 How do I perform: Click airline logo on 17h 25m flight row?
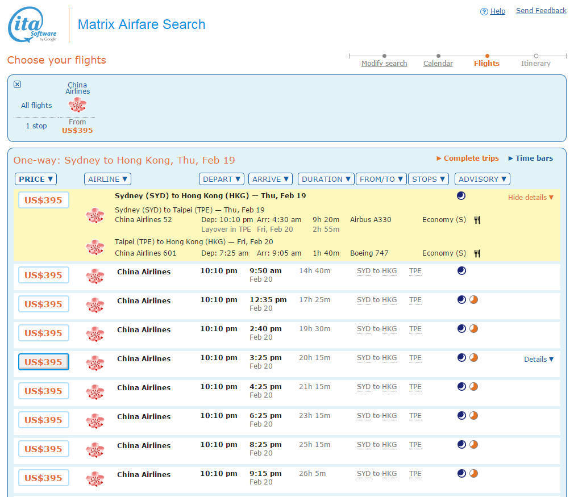pos(95,305)
